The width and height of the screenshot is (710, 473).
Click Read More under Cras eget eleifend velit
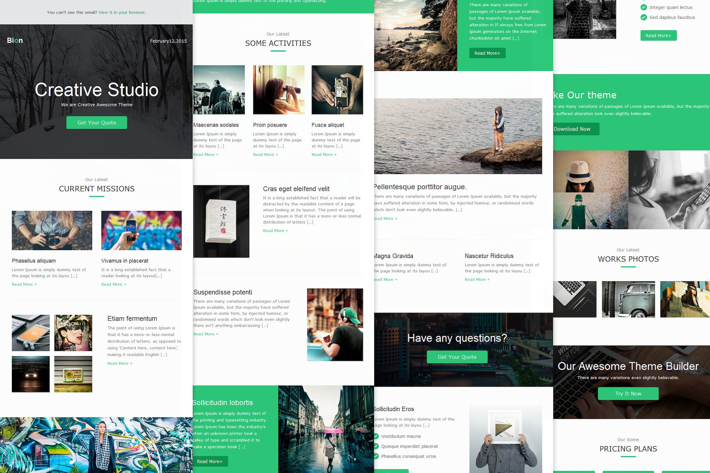coord(275,231)
